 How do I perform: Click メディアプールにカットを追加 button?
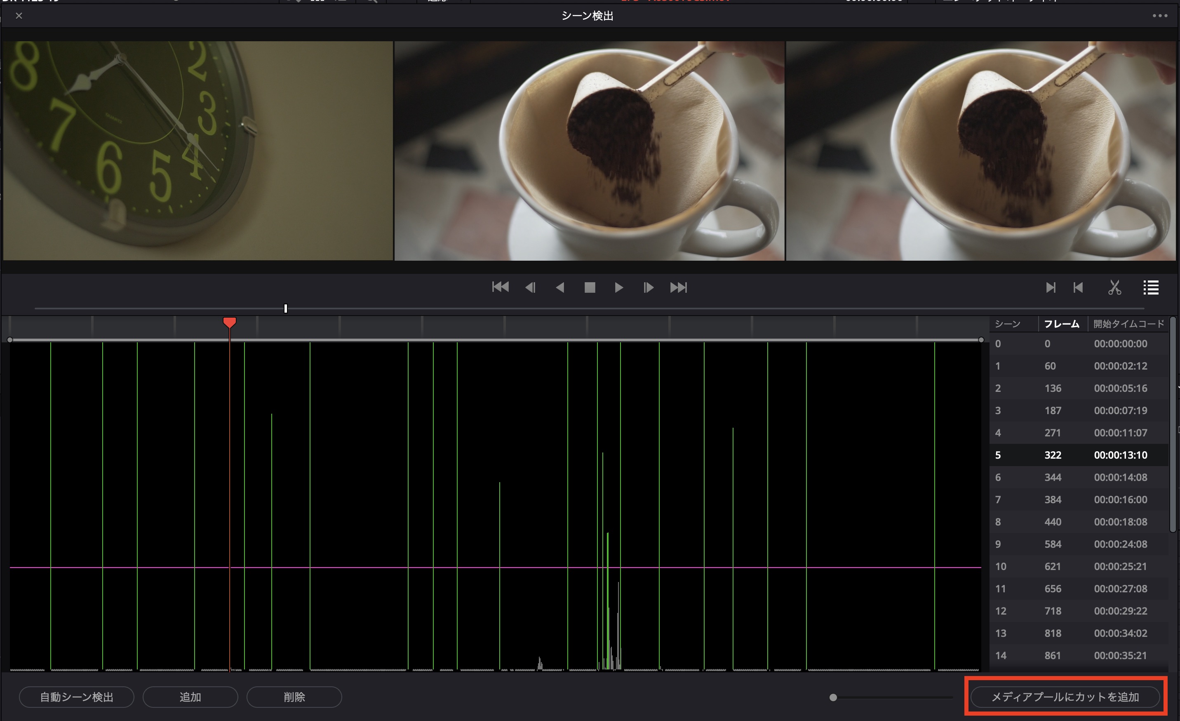point(1065,697)
